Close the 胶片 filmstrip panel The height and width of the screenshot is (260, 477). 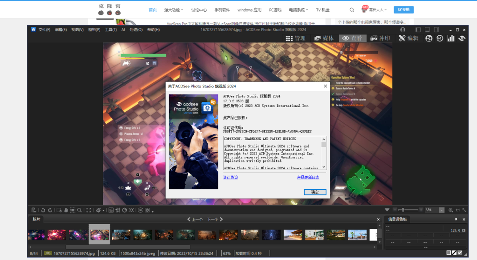pos(378,219)
